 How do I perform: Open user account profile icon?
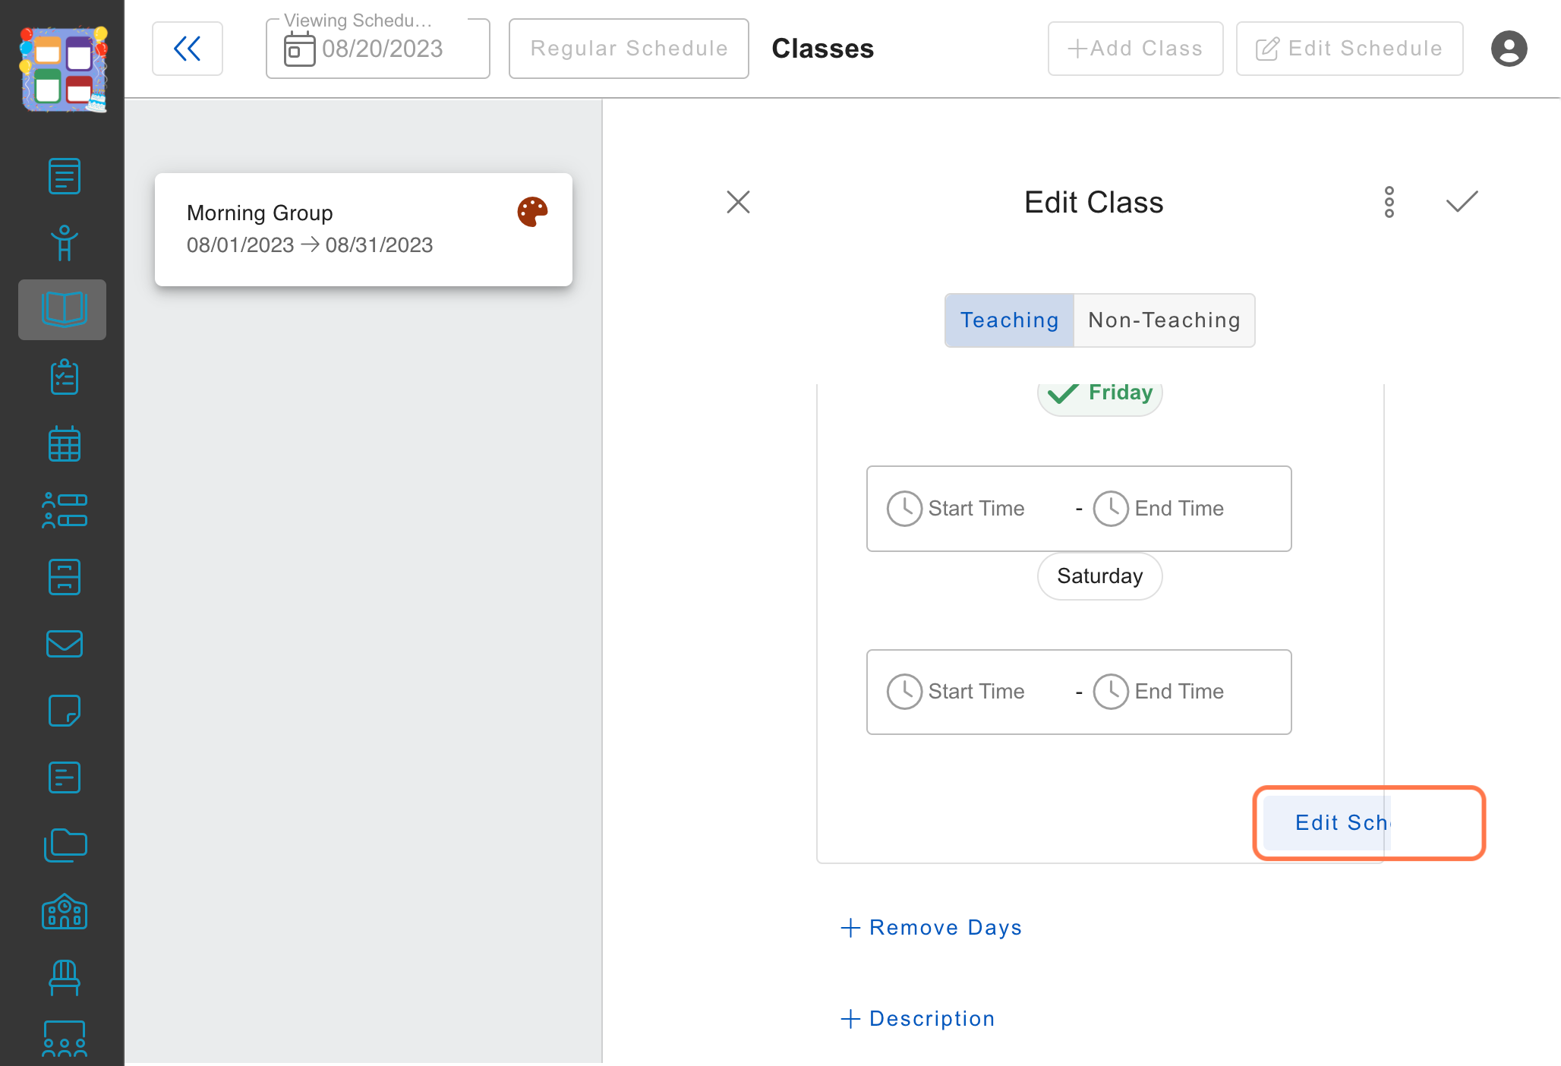(x=1509, y=49)
